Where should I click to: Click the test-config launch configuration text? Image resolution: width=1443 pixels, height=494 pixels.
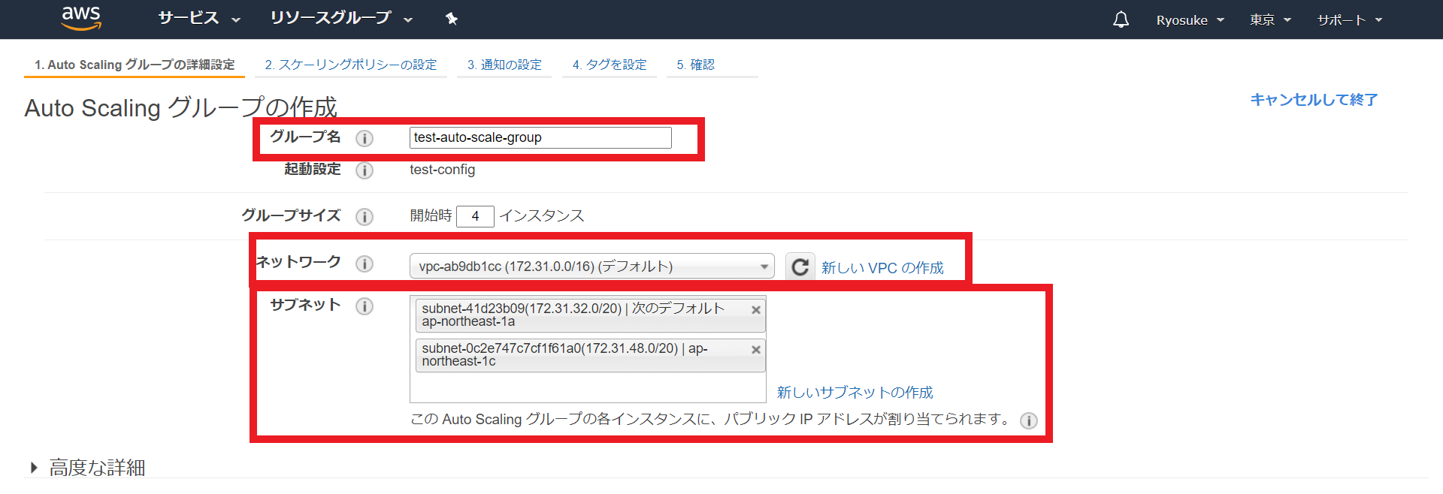coord(442,170)
